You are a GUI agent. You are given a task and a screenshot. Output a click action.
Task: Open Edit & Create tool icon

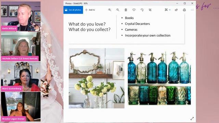[166, 10]
